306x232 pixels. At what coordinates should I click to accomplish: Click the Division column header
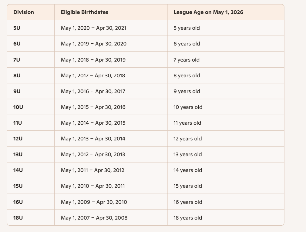[x=24, y=12]
